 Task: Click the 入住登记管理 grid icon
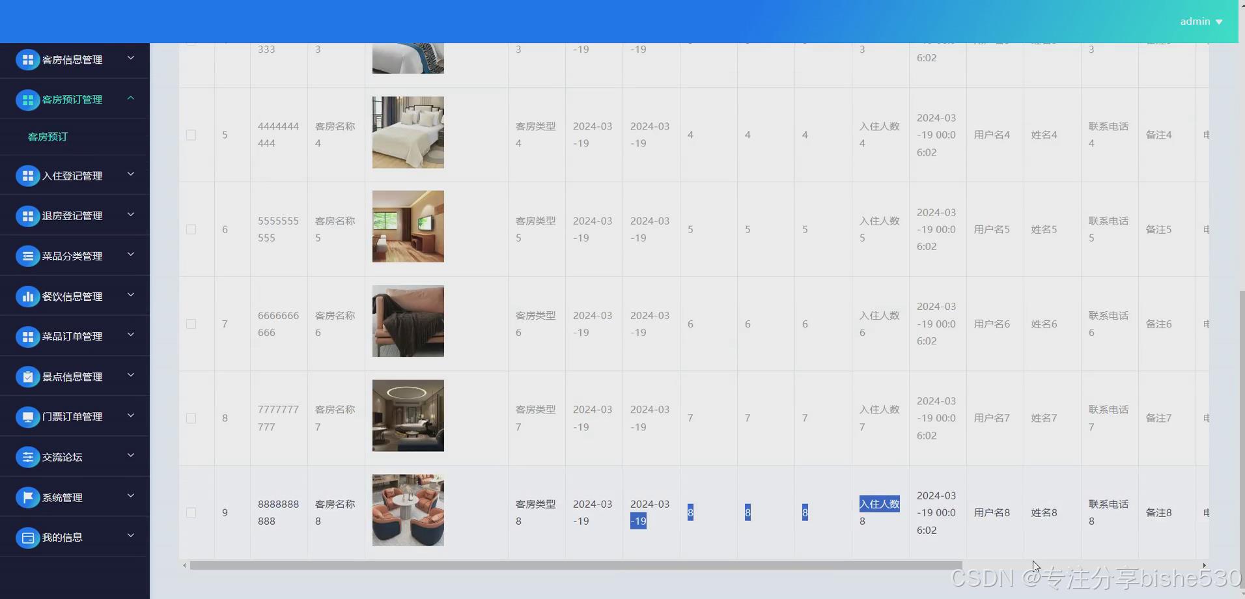pyautogui.click(x=27, y=175)
